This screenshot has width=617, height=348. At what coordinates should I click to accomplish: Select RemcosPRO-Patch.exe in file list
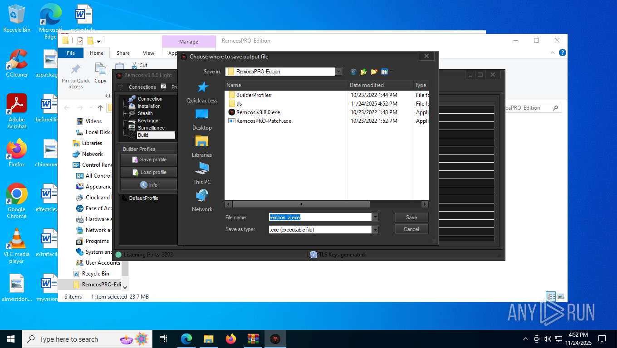(260, 121)
